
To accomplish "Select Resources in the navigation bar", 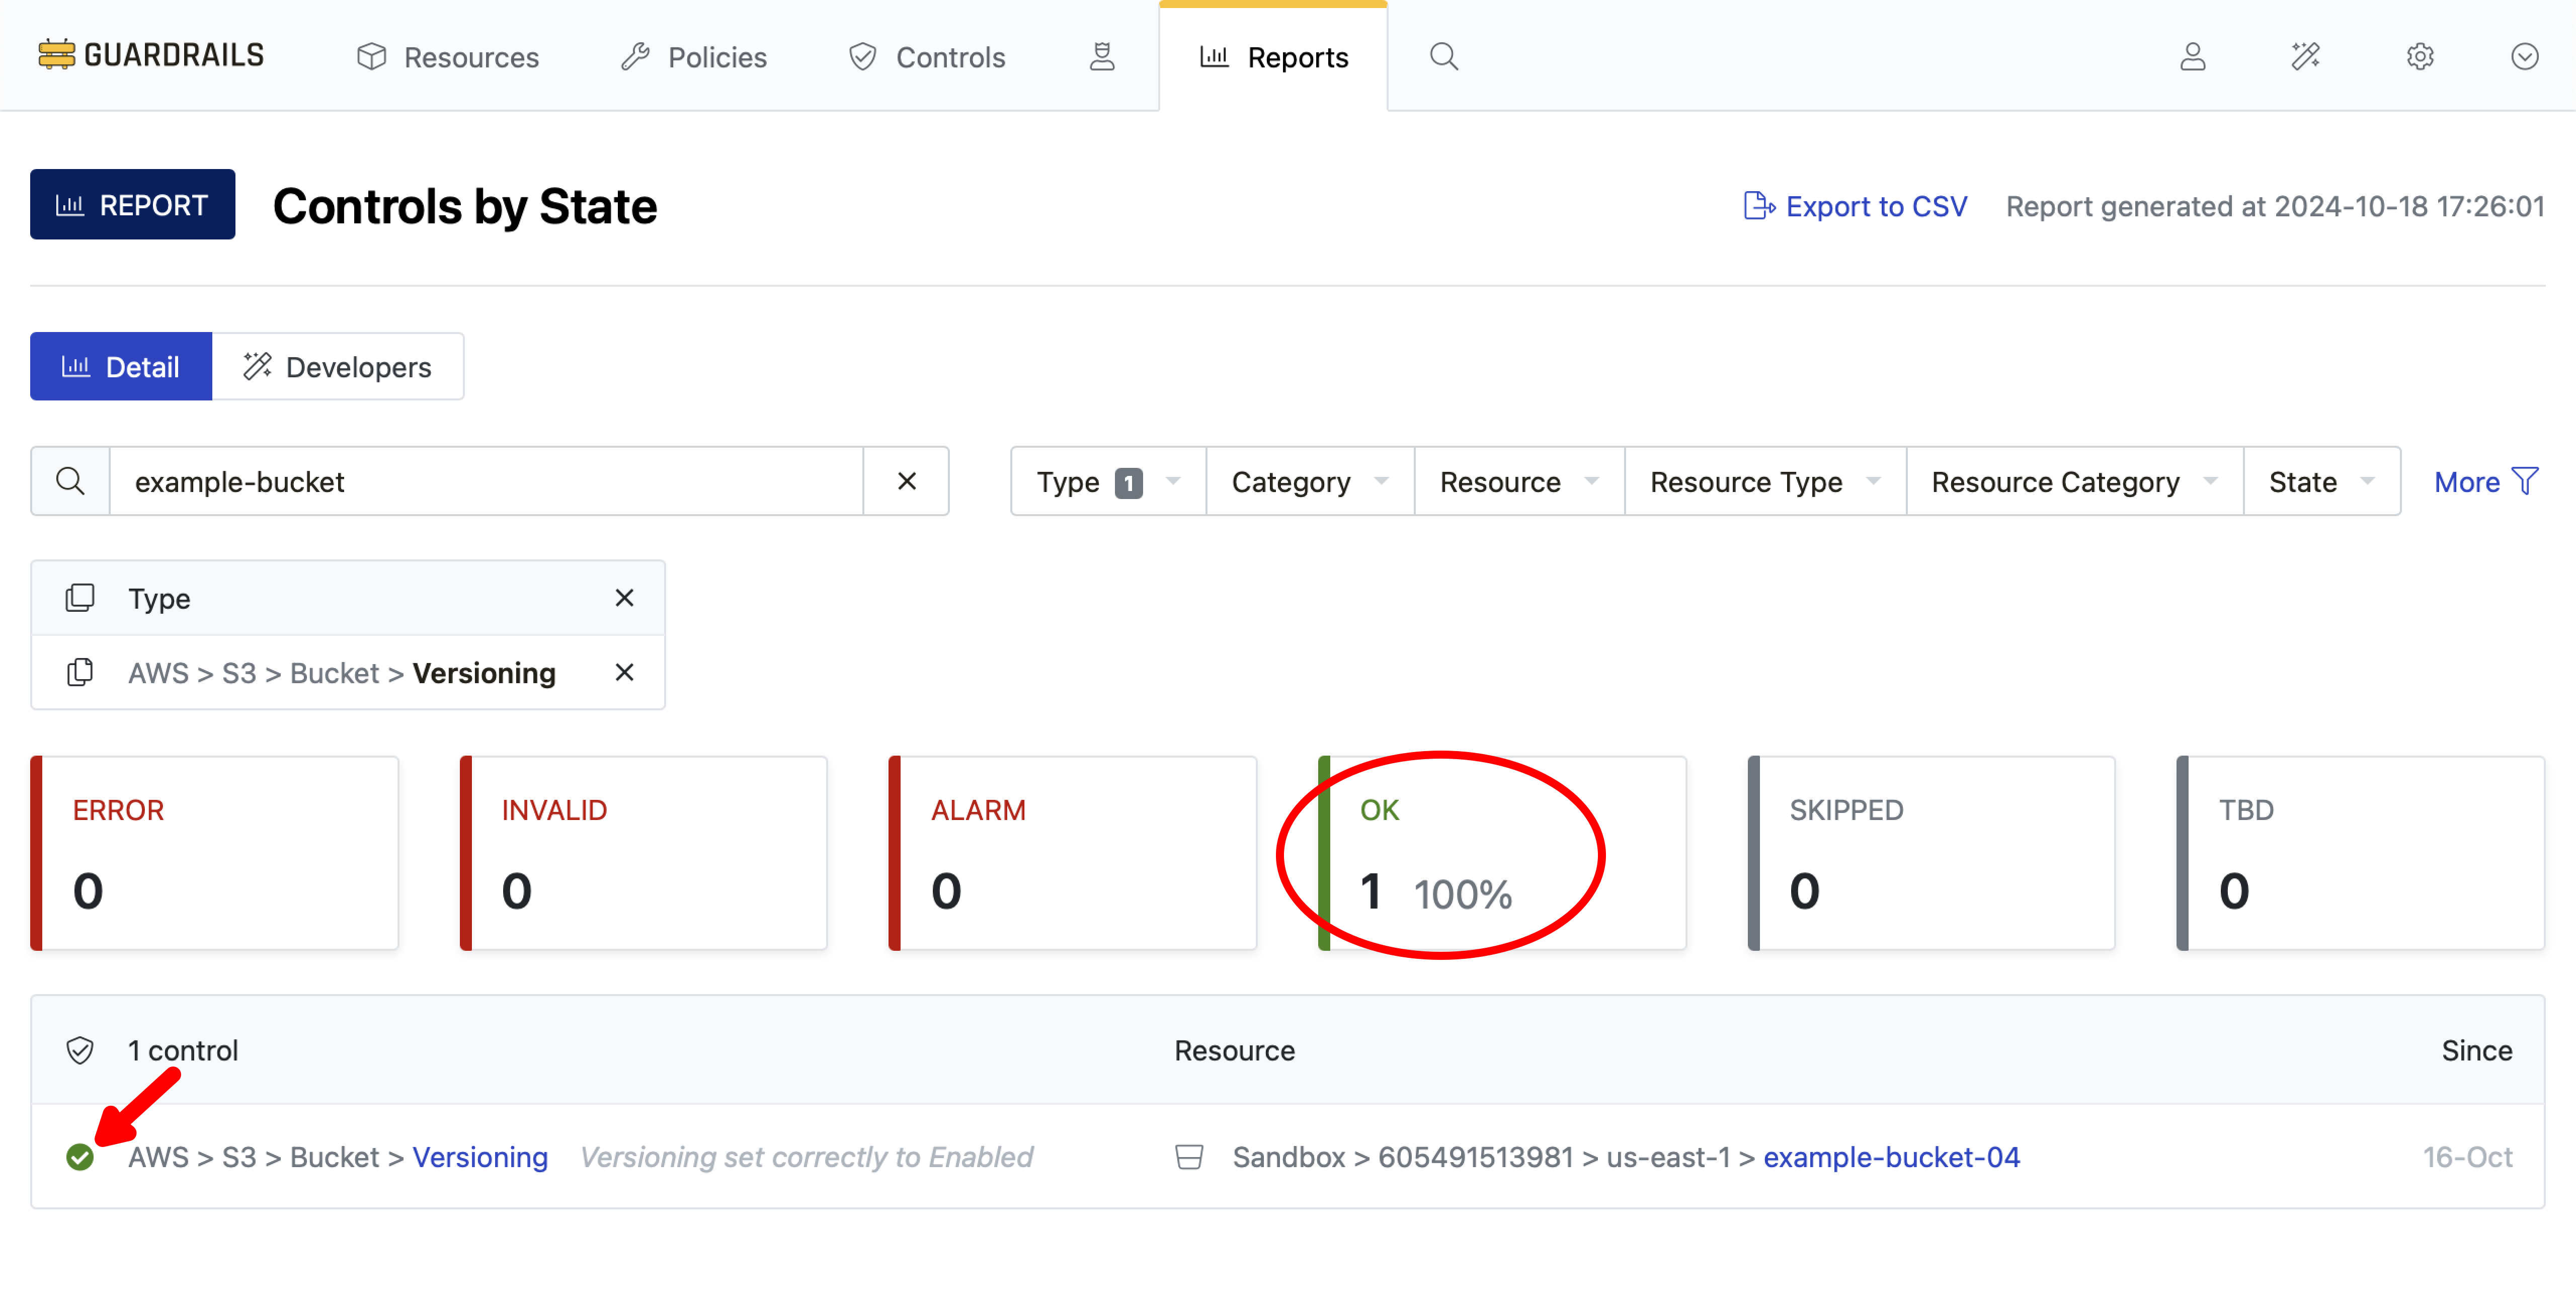I will (447, 57).
